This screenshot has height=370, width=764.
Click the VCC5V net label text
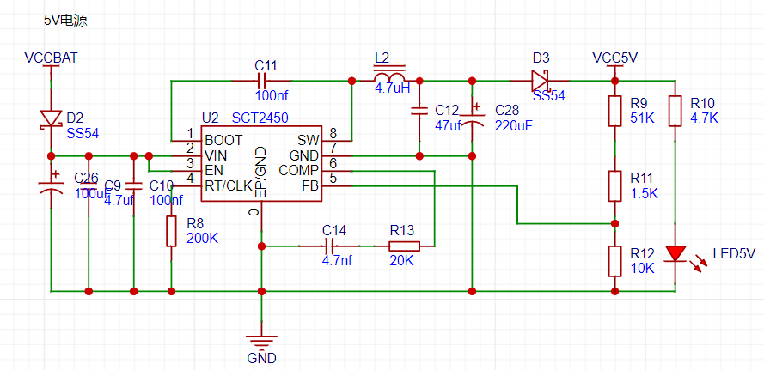coord(615,58)
